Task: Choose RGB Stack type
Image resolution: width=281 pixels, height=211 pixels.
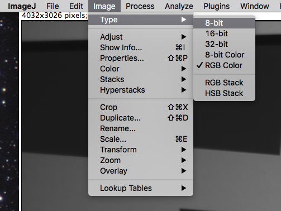Action: tap(224, 83)
